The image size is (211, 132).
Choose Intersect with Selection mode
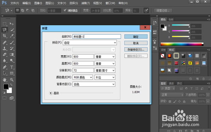[33, 10]
